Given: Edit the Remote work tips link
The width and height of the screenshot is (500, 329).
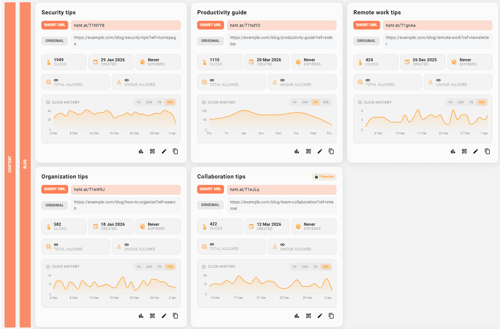Looking at the screenshot, I should point(476,151).
